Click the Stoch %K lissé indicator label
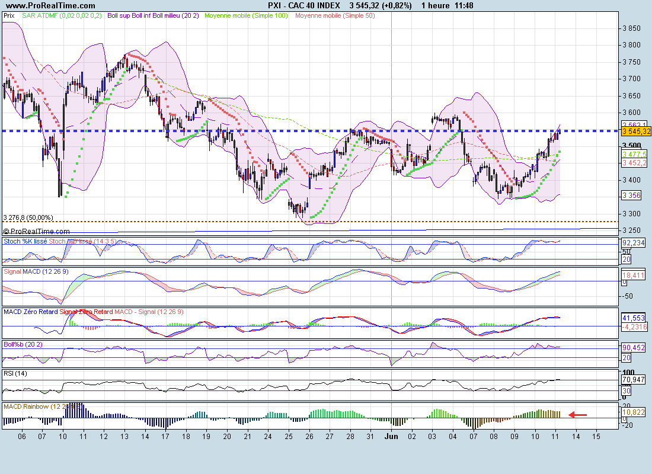This screenshot has height=474, width=652. [x=25, y=241]
